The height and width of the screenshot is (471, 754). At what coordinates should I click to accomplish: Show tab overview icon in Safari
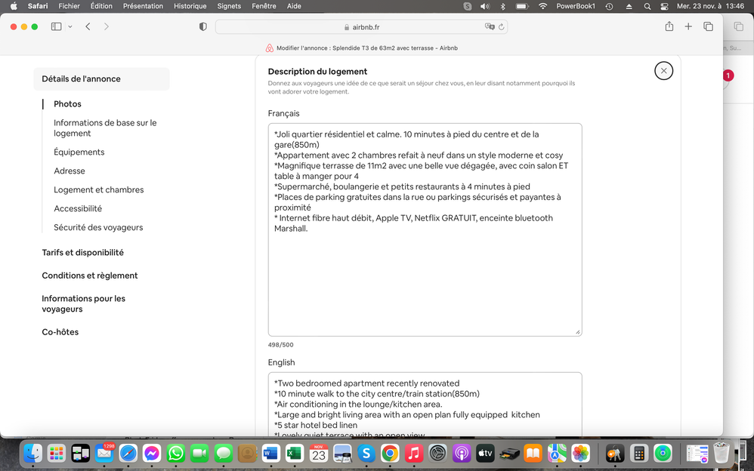click(x=708, y=26)
